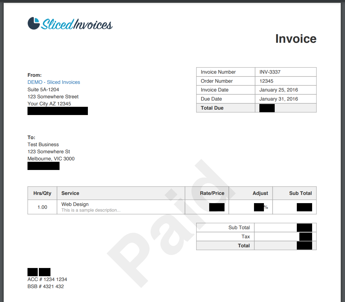Click the Test Business recipient name
Viewport: 345px width, 302px height.
pos(43,144)
